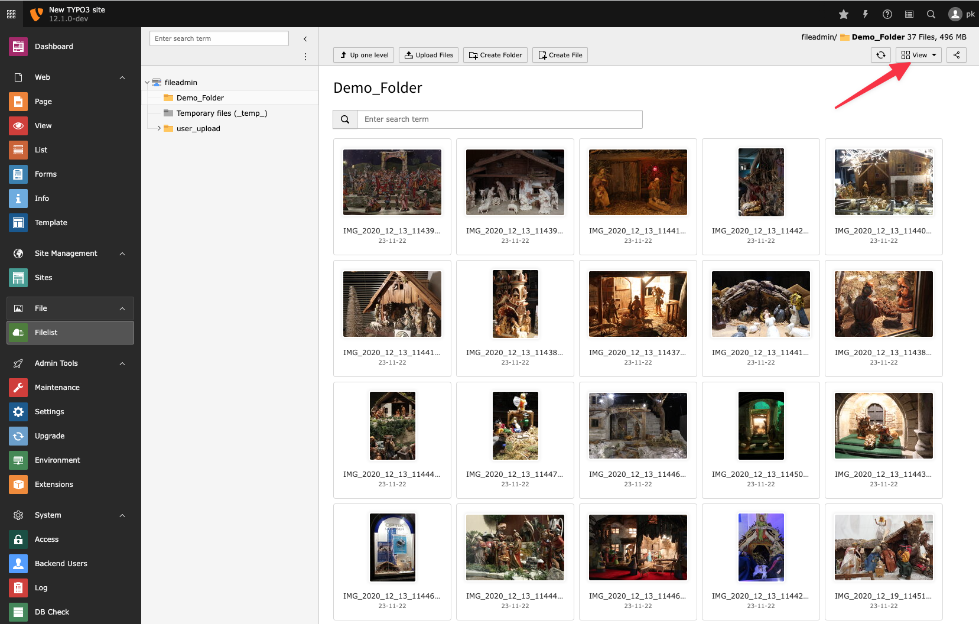
Task: Open the Page module
Action: 43,102
